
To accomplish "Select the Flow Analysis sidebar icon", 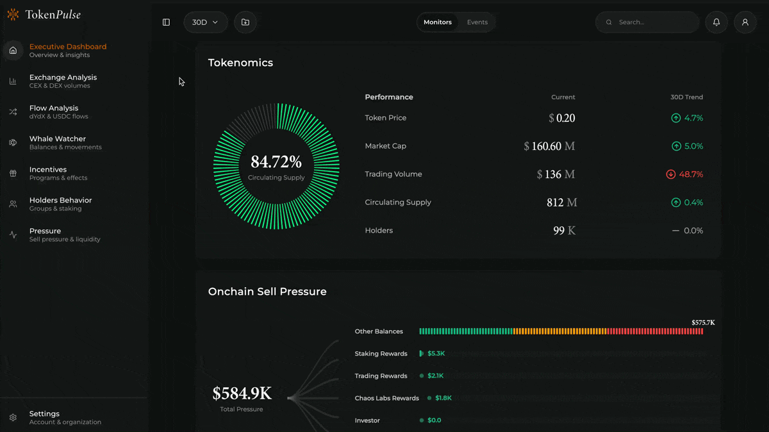I will [13, 112].
